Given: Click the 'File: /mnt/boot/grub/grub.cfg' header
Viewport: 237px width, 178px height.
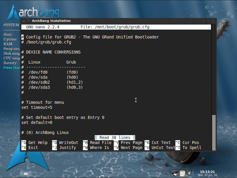Looking at the screenshot, I should click(115, 27).
